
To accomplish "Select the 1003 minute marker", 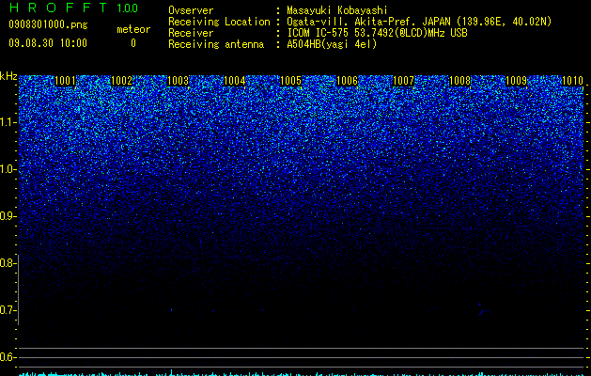I will 178,81.
